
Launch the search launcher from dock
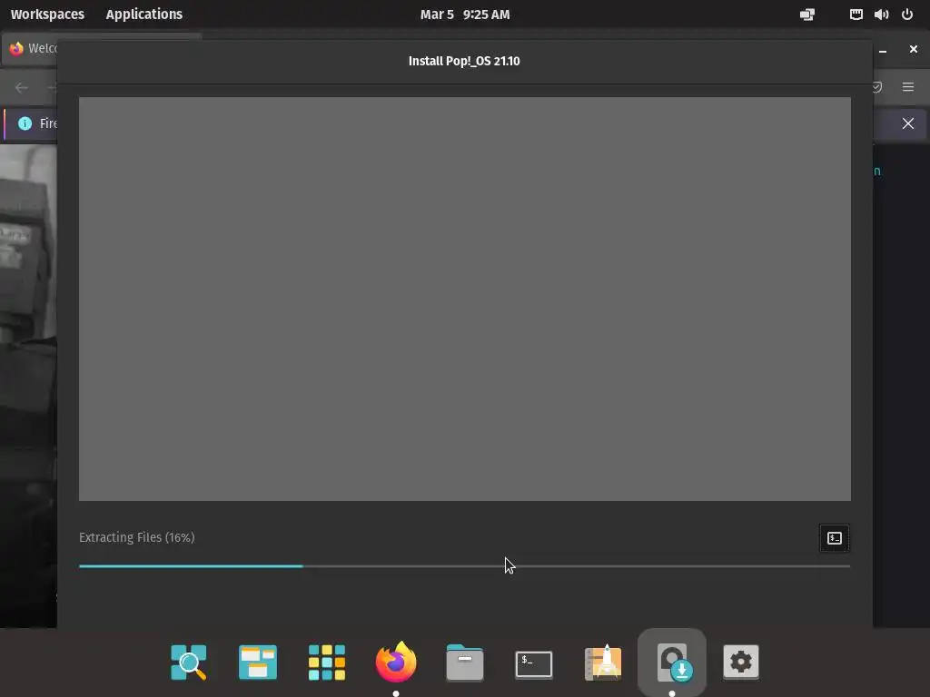click(189, 662)
